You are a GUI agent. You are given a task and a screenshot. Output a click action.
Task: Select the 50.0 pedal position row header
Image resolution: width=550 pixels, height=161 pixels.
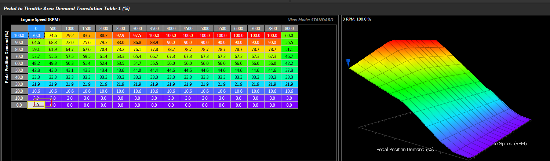(x=19, y=70)
